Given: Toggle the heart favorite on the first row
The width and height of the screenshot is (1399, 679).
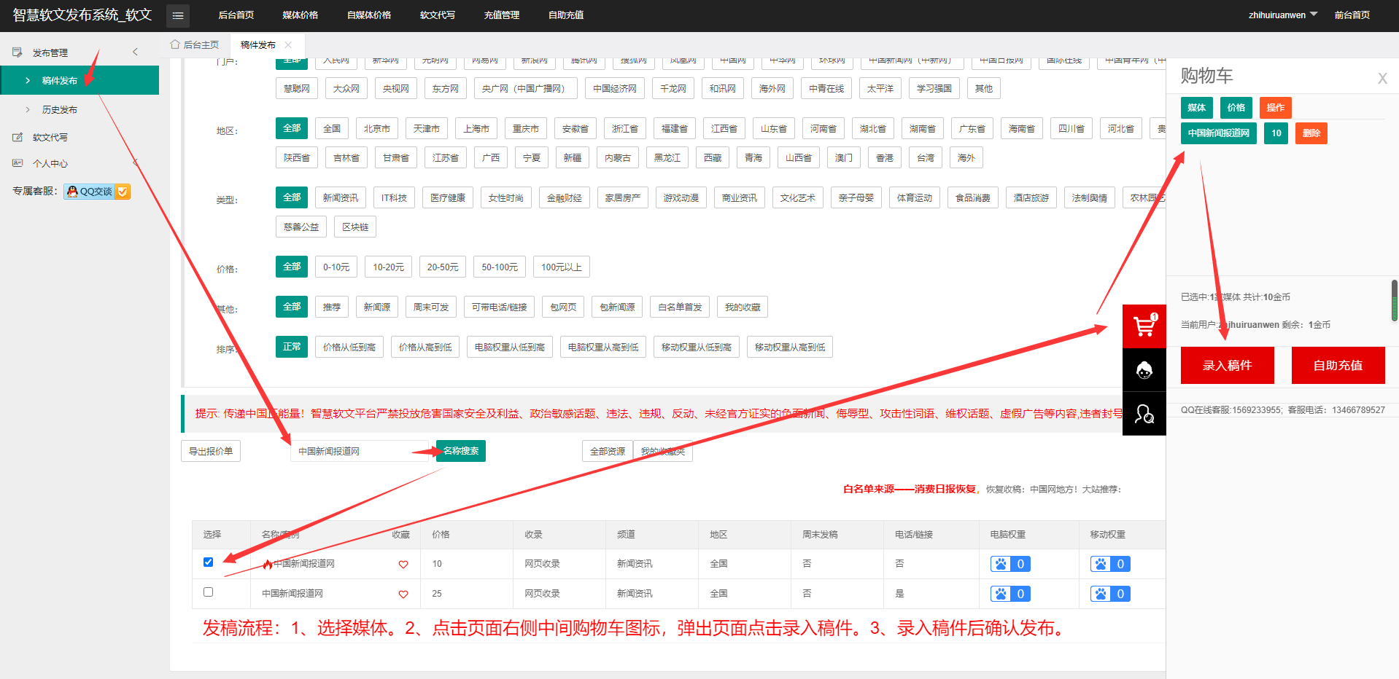Looking at the screenshot, I should point(403,564).
